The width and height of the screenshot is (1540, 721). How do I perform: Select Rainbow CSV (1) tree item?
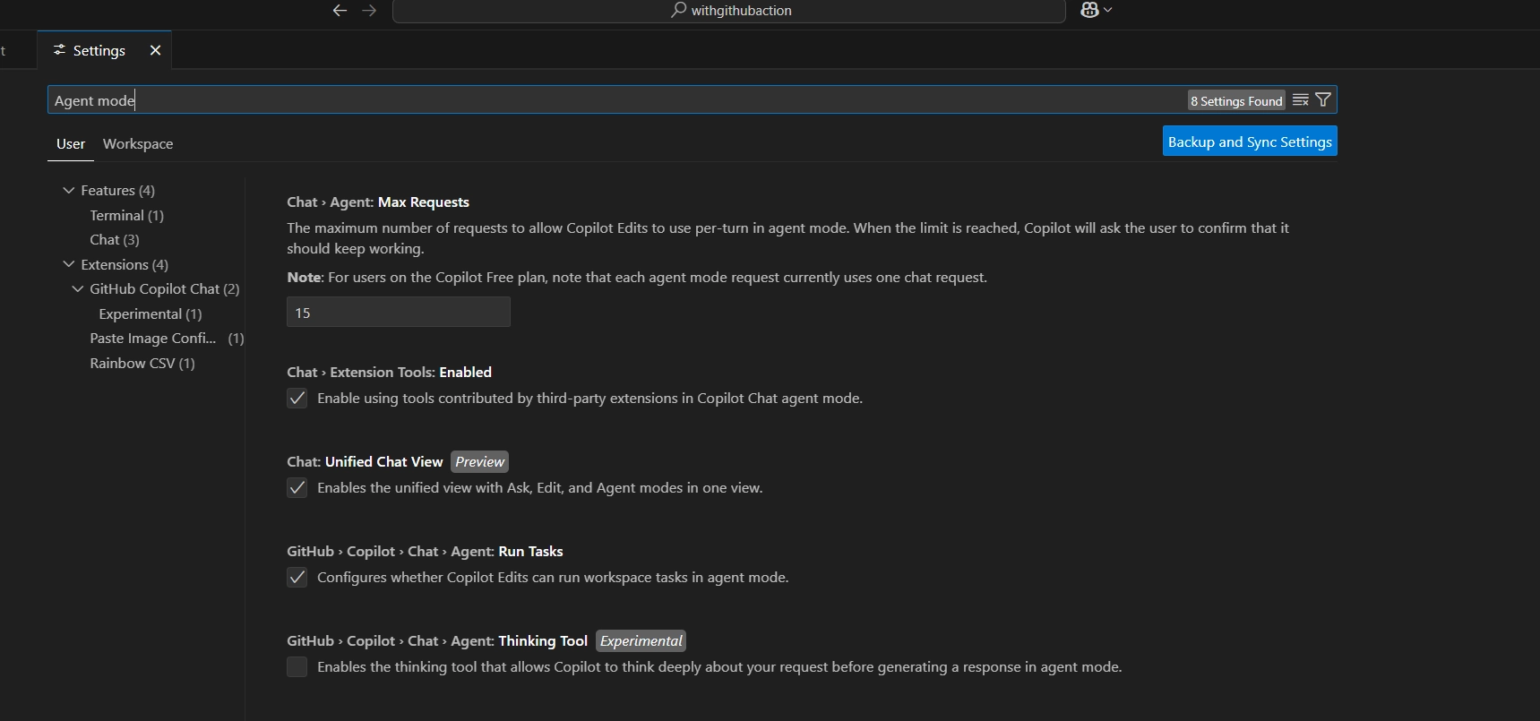(x=142, y=364)
